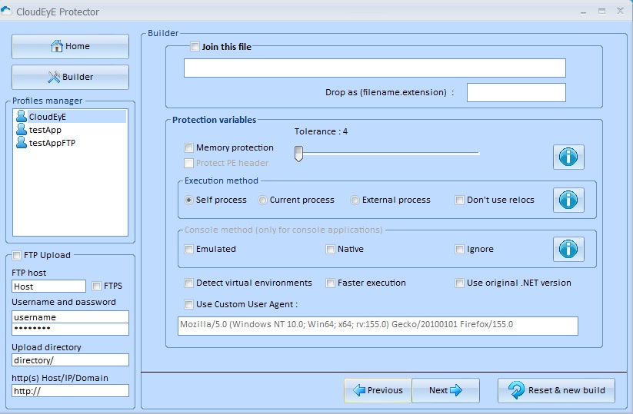Toggle the FTPS checkbox
The width and height of the screenshot is (633, 414).
[96, 286]
